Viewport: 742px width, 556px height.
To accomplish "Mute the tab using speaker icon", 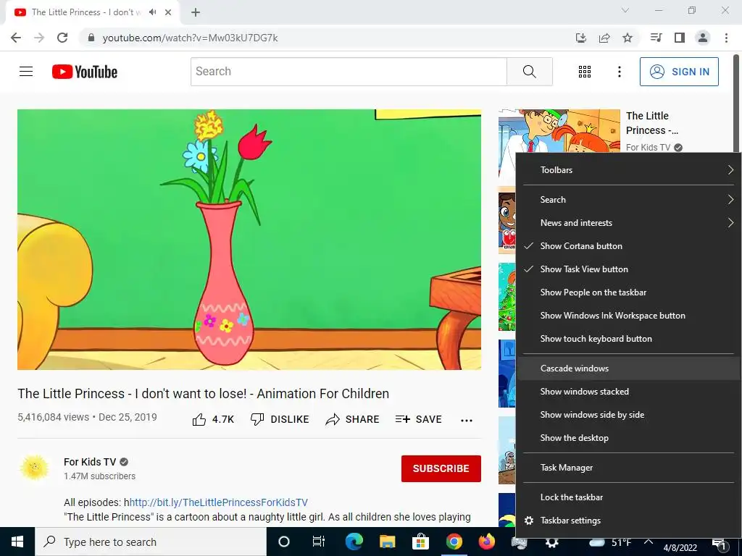I will pos(152,12).
